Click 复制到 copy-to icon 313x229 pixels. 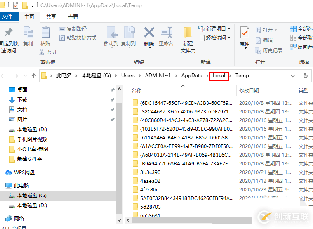pyautogui.click(x=129, y=32)
